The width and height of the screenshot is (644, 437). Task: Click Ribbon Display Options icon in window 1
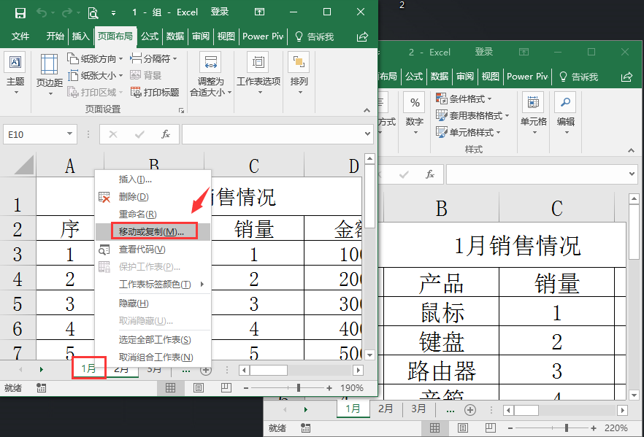(260, 12)
